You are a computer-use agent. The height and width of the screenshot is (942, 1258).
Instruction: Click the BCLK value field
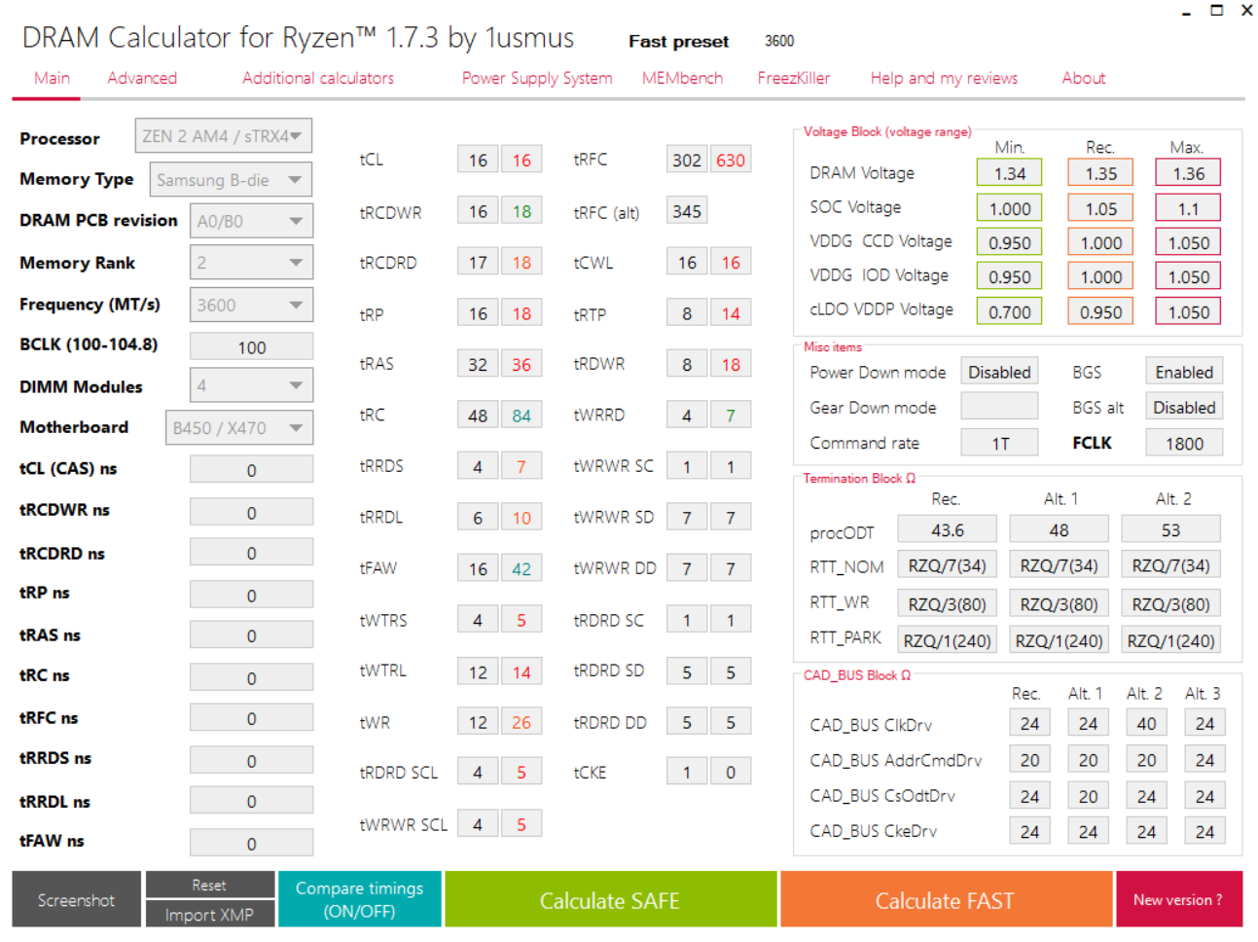[x=251, y=346]
